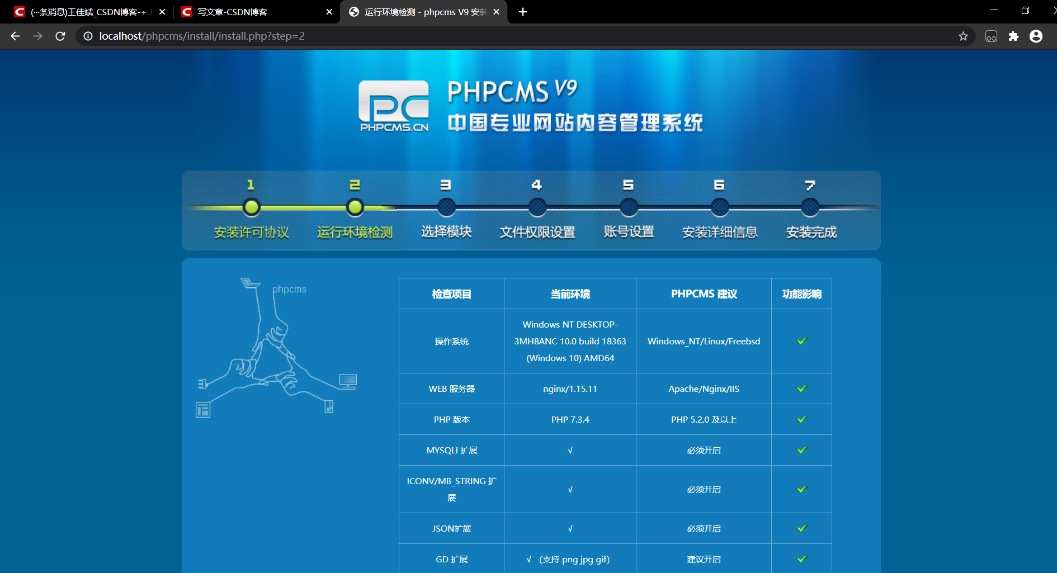Screen dimensions: 1057x573
Task: Click the JSON扩展 row label
Action: pos(452,528)
